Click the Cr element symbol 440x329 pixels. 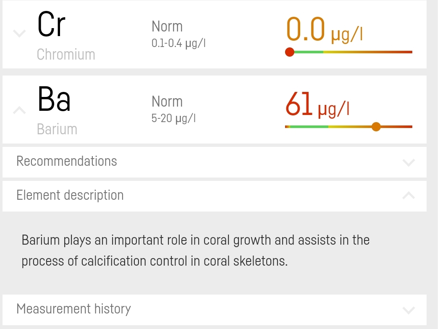click(x=51, y=24)
